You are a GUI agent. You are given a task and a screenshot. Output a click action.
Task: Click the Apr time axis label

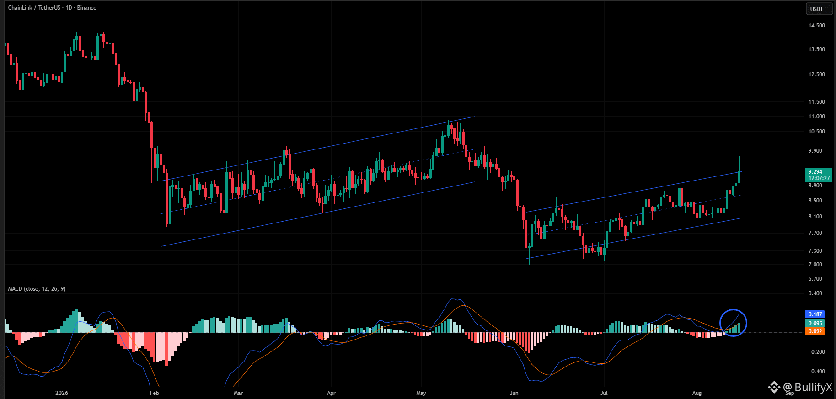pos(331,393)
